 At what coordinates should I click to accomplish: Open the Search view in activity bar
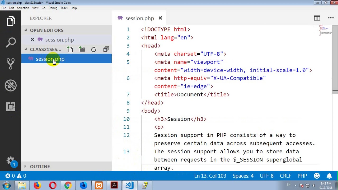[11, 43]
